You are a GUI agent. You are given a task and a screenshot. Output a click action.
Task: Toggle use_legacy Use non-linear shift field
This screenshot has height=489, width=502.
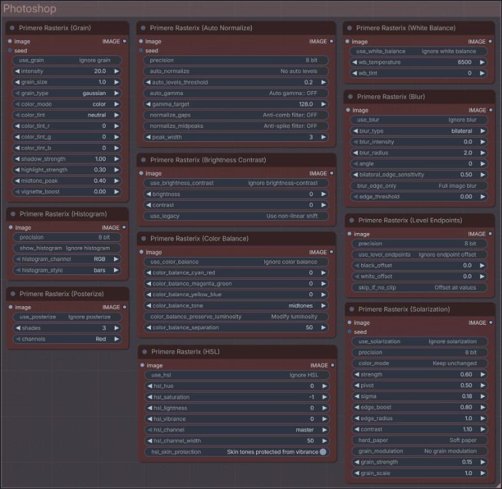(x=236, y=216)
